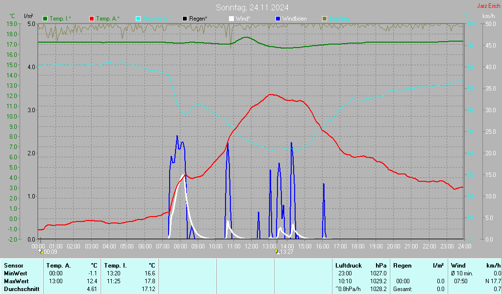Select the white Wind legend square
Screen dimensions: 502x294
click(x=231, y=19)
